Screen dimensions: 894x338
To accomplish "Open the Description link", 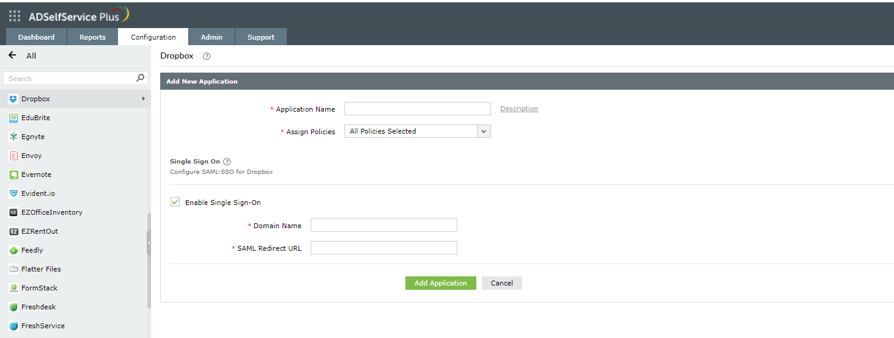I will [519, 109].
